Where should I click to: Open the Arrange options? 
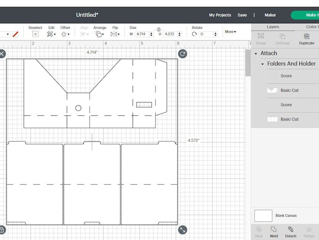[x=99, y=34]
